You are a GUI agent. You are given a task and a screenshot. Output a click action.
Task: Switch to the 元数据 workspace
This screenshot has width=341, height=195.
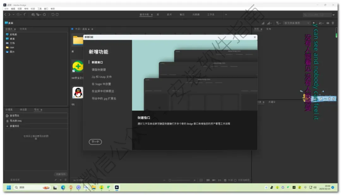pyautogui.click(x=196, y=15)
